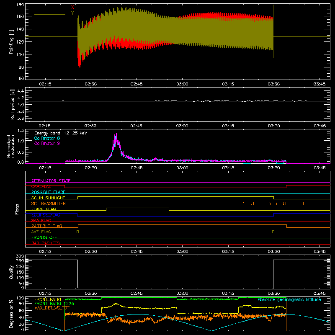Click the 3.6 value on roll period axis
This screenshot has width=335, height=335.
[21, 118]
